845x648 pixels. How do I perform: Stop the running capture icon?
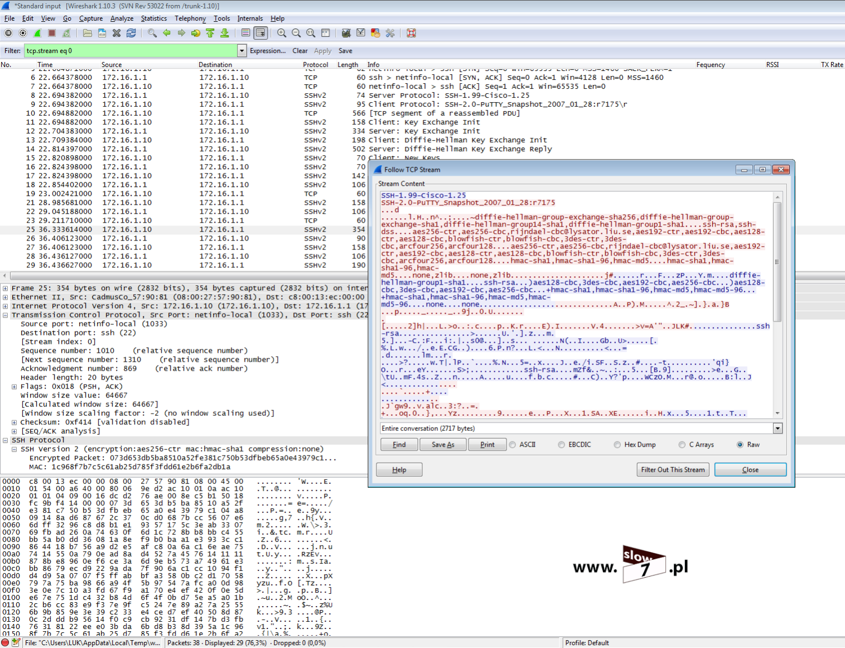click(x=52, y=33)
